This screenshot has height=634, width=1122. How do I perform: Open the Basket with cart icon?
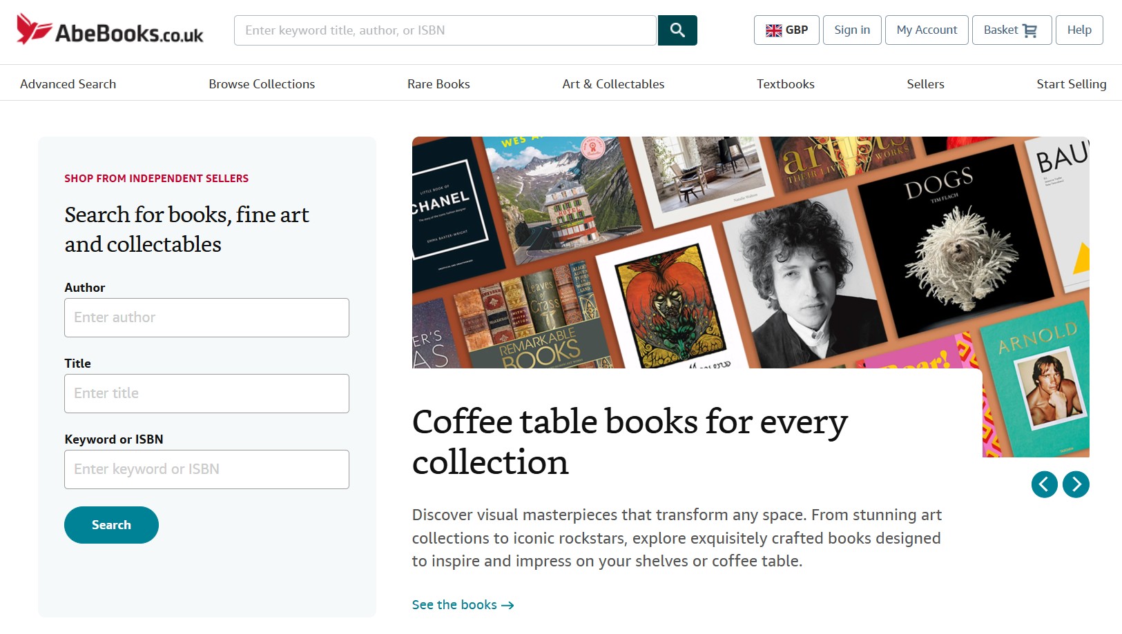click(1012, 30)
